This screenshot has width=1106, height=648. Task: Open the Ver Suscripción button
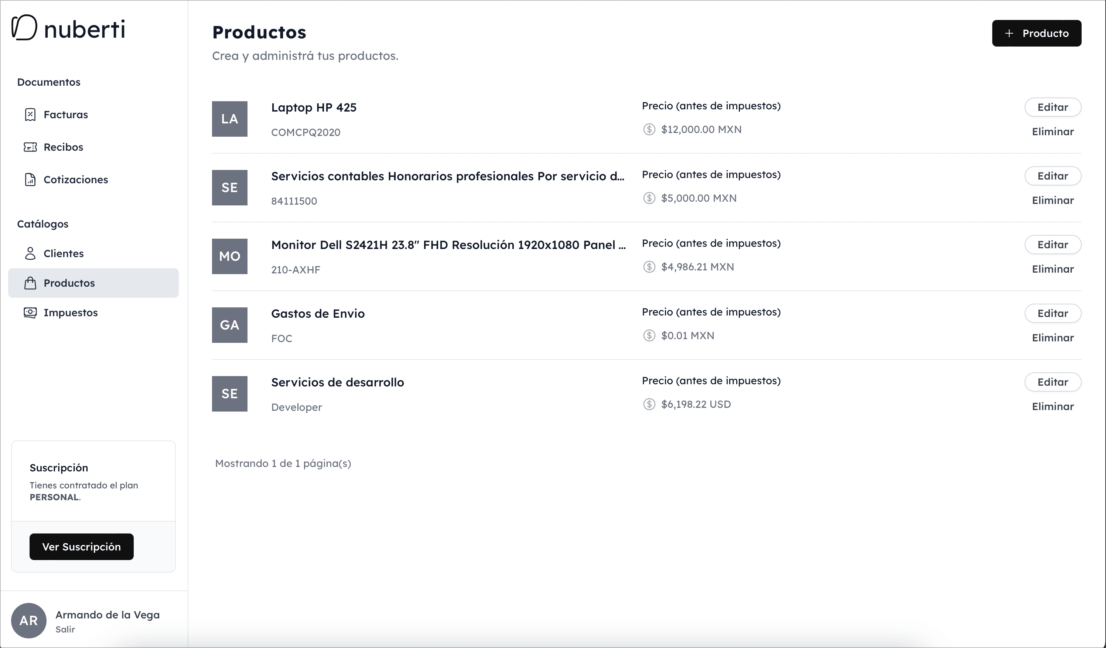click(x=81, y=546)
